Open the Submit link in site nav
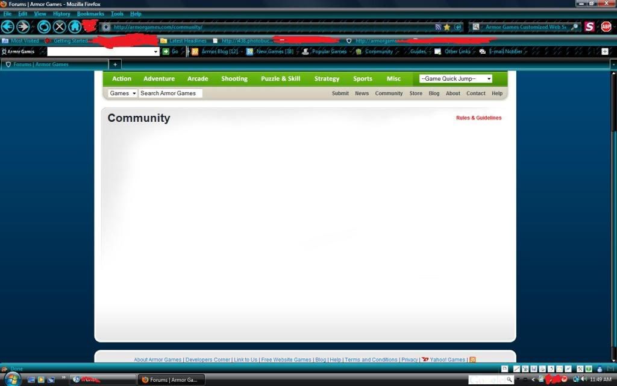617x386 pixels. [x=340, y=93]
